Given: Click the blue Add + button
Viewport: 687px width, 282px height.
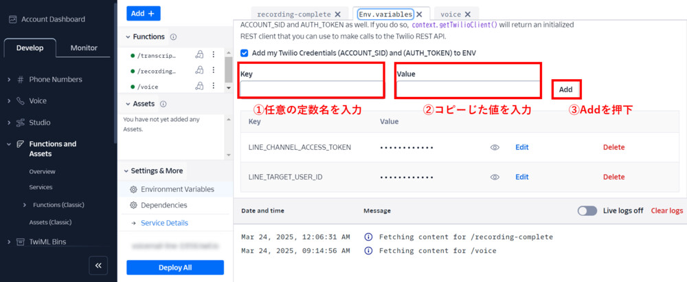Looking at the screenshot, I should (x=144, y=14).
